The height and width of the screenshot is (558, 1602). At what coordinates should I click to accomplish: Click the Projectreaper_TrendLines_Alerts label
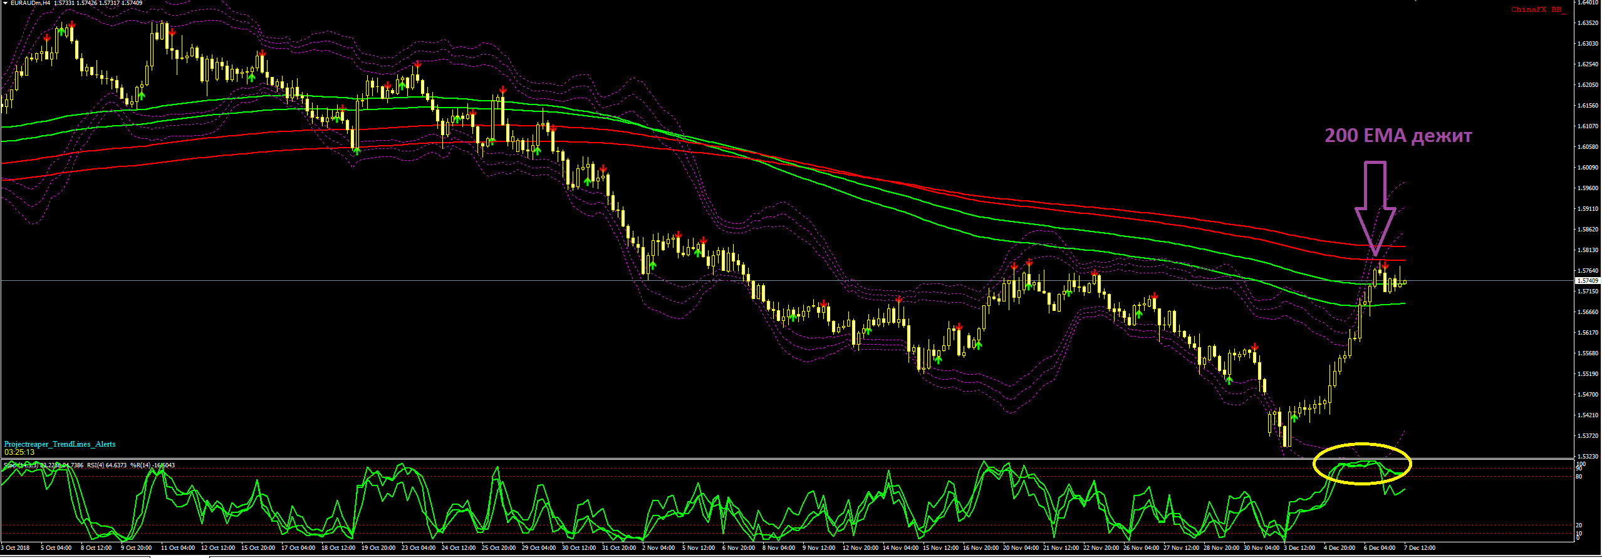tap(60, 444)
